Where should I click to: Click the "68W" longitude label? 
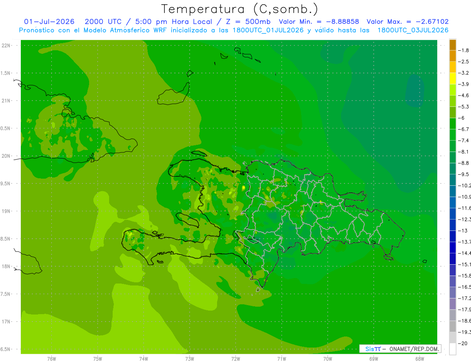click(x=419, y=359)
